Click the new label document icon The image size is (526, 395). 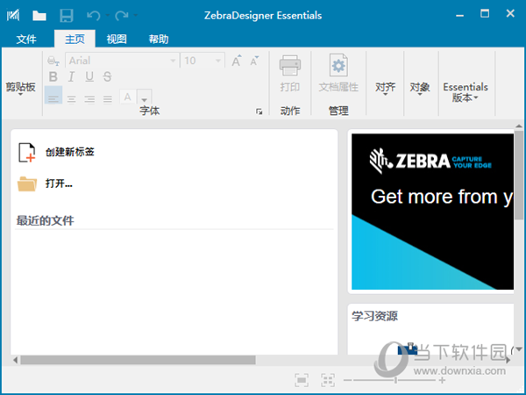tap(27, 153)
